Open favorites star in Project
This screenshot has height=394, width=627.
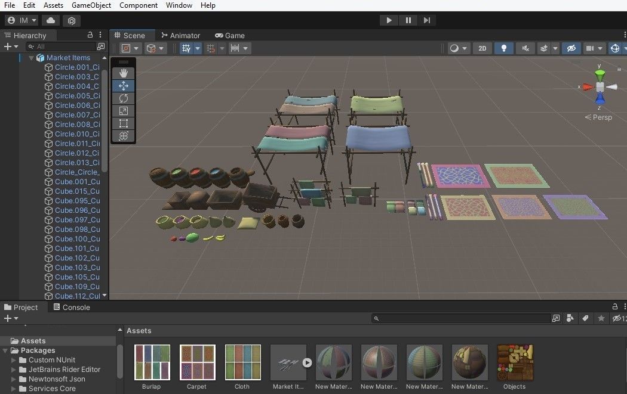click(x=601, y=318)
